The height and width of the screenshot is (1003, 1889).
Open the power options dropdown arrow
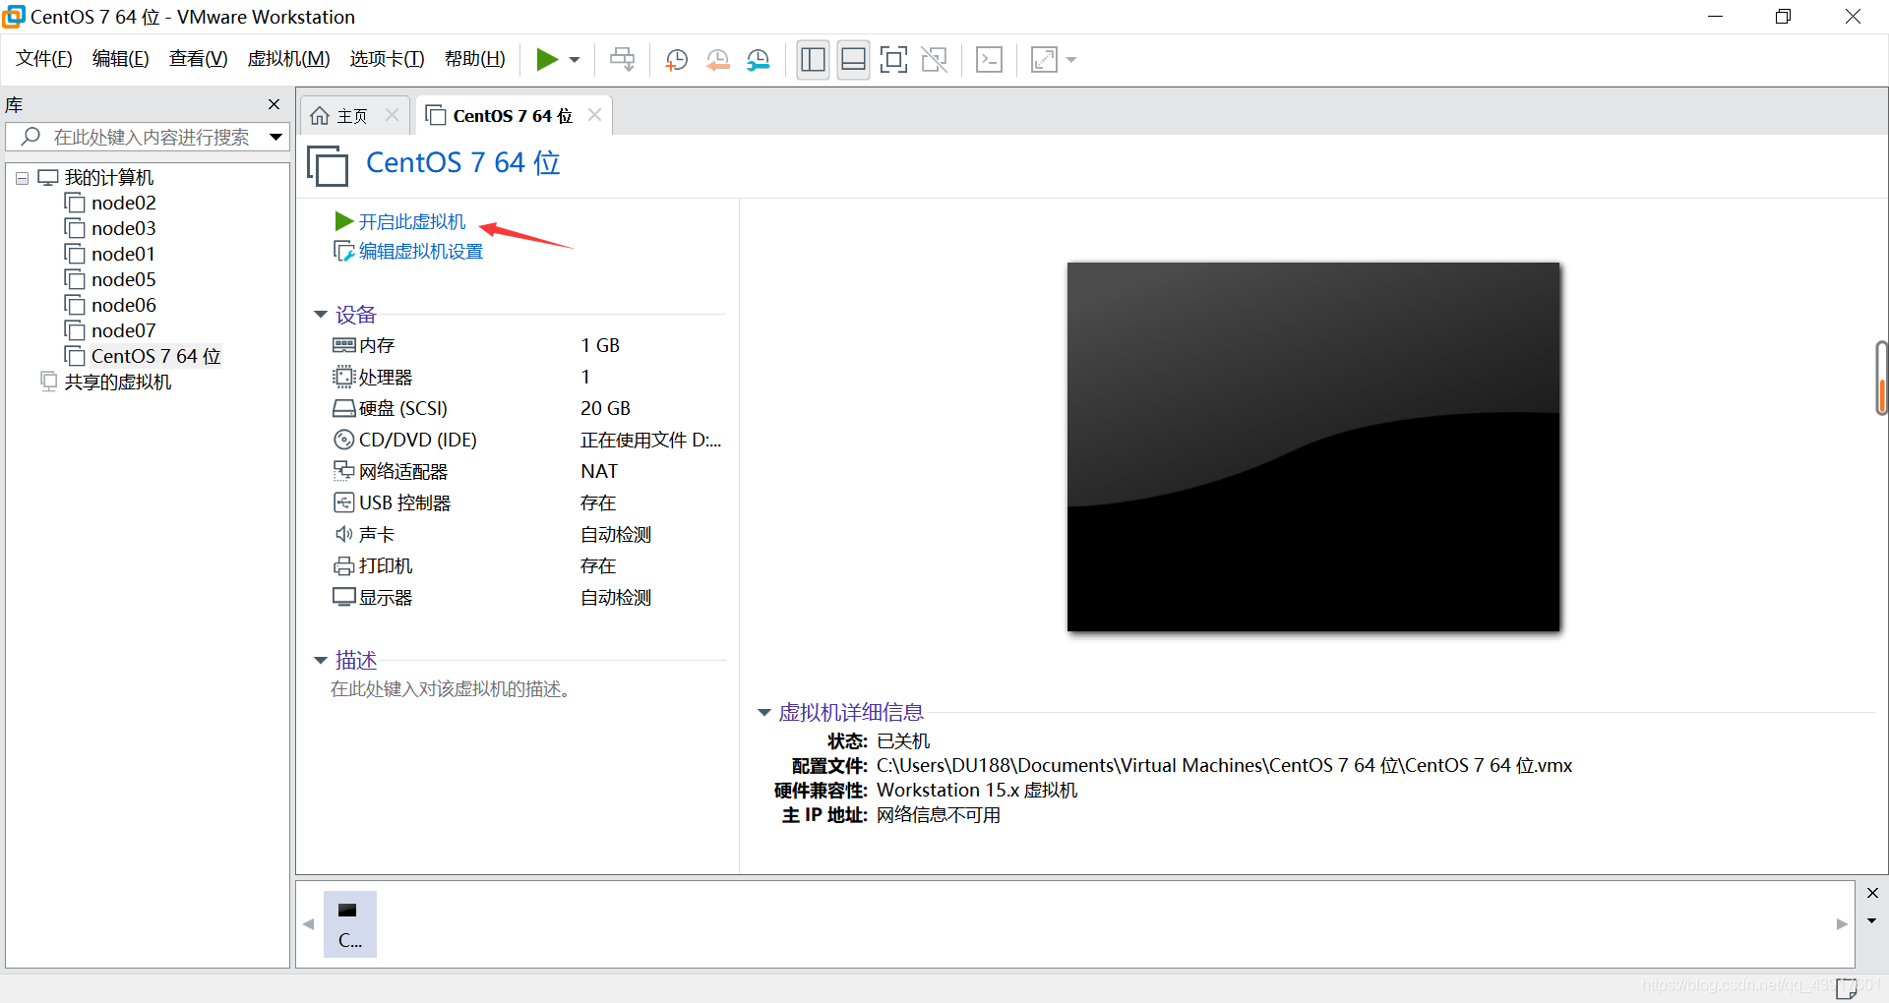pos(575,60)
